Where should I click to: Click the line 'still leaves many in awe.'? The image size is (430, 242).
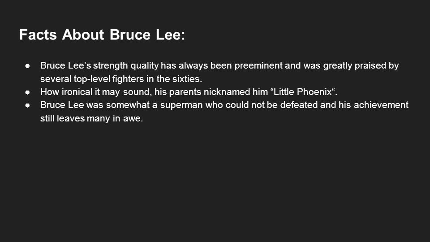click(x=91, y=118)
